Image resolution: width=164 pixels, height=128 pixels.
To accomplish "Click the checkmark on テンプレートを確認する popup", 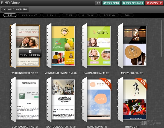I will tap(30, 52).
